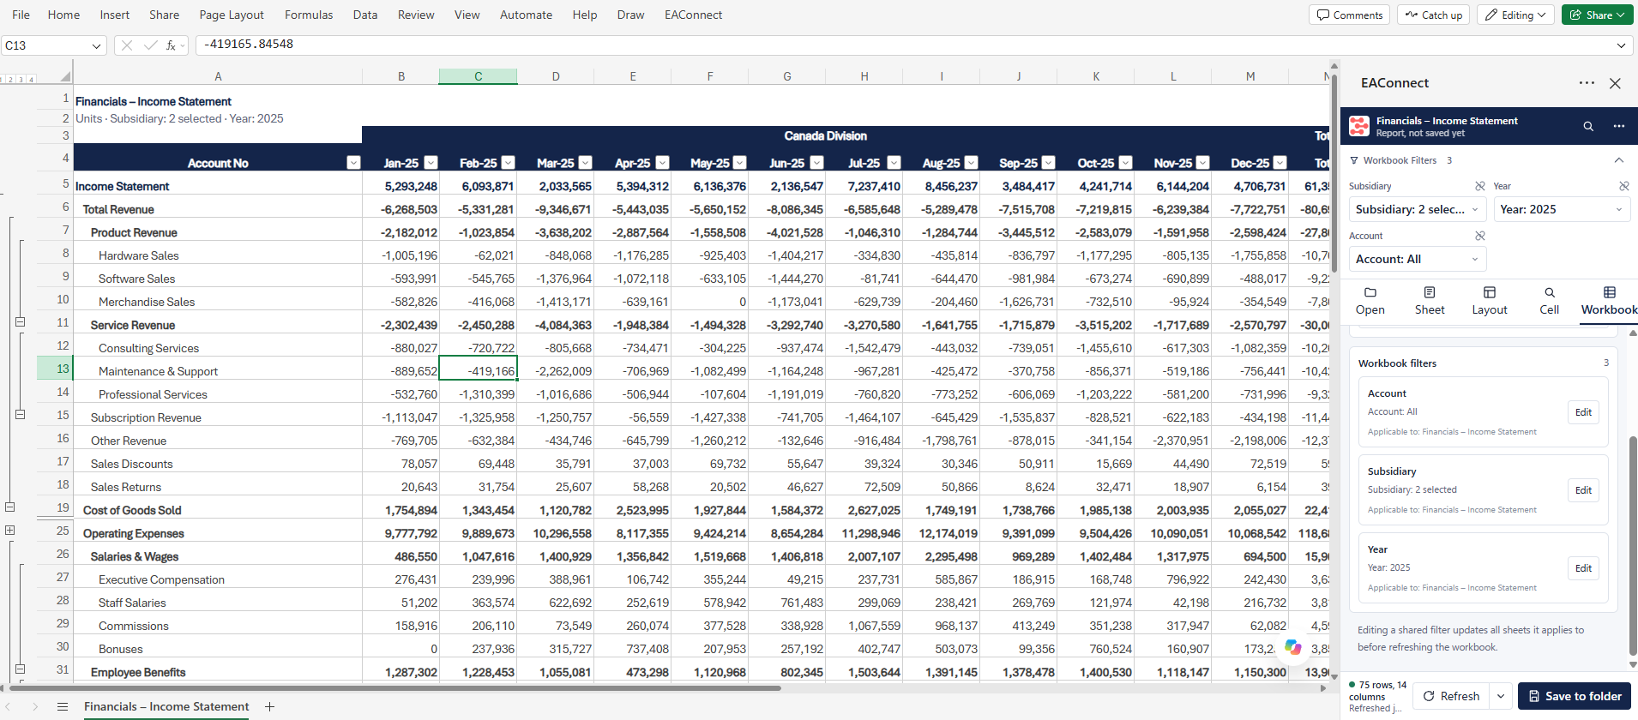1638x720 pixels.
Task: Open the EAConnect pane options menu
Action: [x=1587, y=83]
